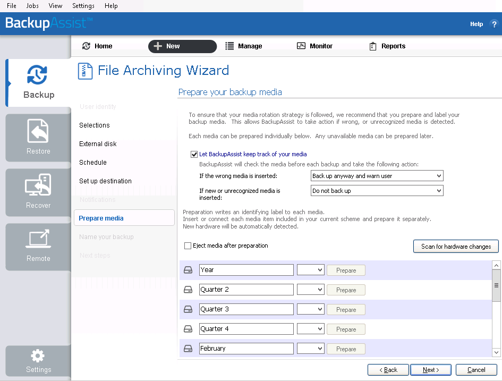
Task: Open the File menu
Action: click(x=12, y=6)
